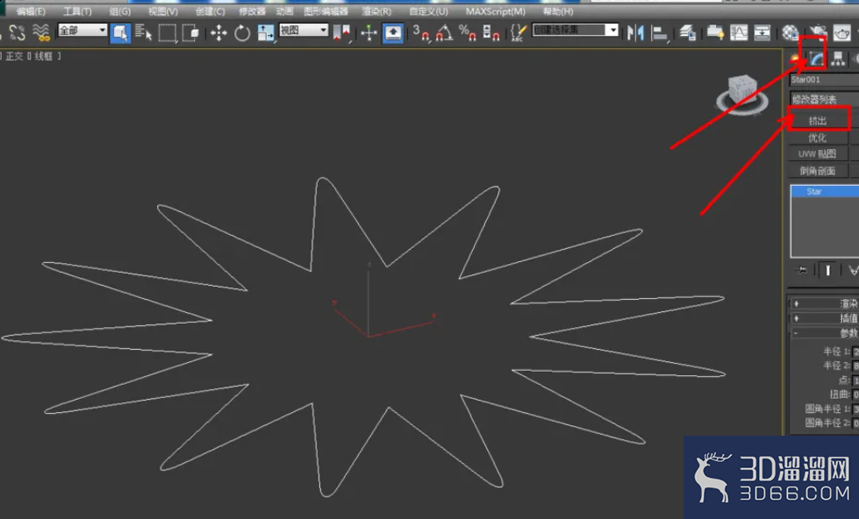Screen dimensions: 859x519
Task: Open the Graphite ribbon toggle icon
Action: pos(715,32)
